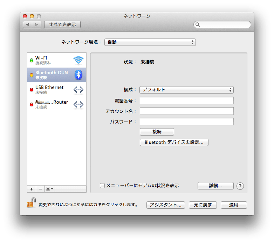Click the blue Bluetooth icon
Image resolution: width=274 pixels, height=243 pixels.
point(78,75)
